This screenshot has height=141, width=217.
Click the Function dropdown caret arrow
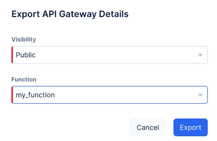[x=200, y=95]
